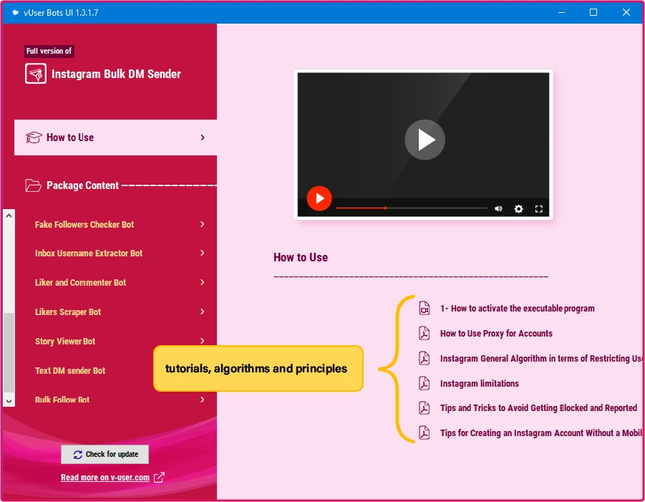This screenshot has height=502, width=645.
Task: Select Fake Followers Checker Bot
Action: (84, 225)
